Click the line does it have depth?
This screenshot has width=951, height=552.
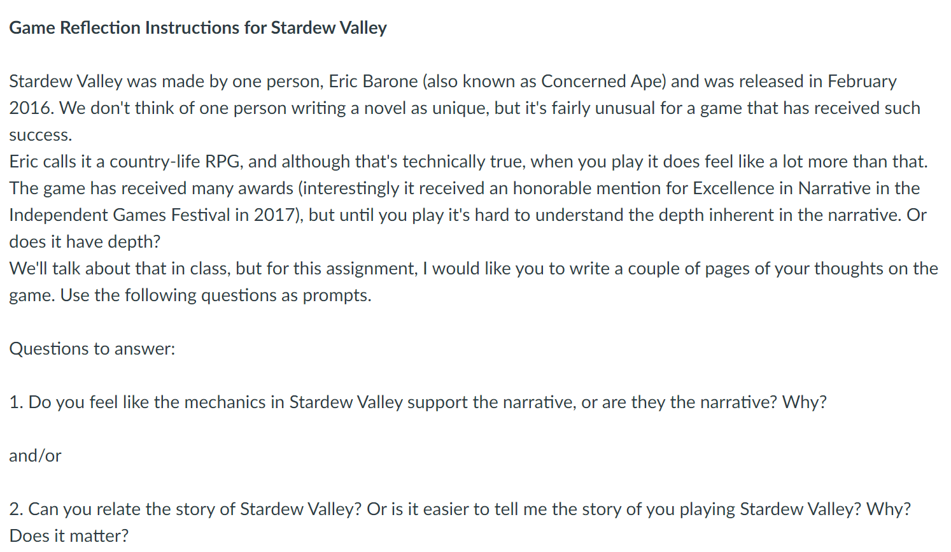tap(85, 242)
